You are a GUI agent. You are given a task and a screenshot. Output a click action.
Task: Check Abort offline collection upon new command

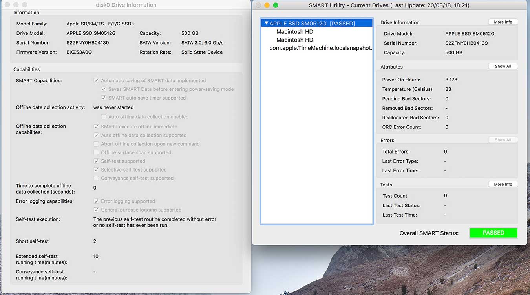pos(96,144)
